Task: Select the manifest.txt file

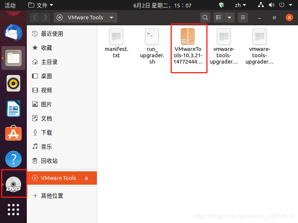Action: (116, 37)
